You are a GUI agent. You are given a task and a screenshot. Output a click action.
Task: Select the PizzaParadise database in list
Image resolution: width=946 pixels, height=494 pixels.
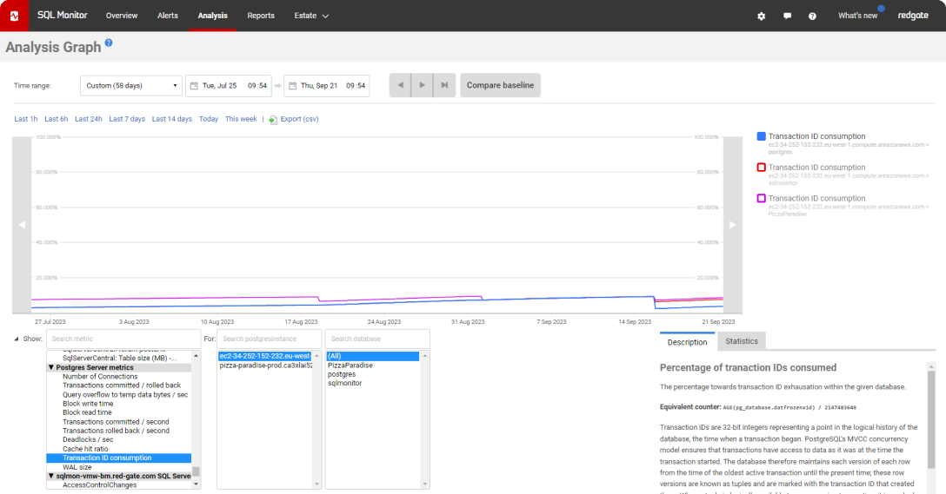pos(350,366)
